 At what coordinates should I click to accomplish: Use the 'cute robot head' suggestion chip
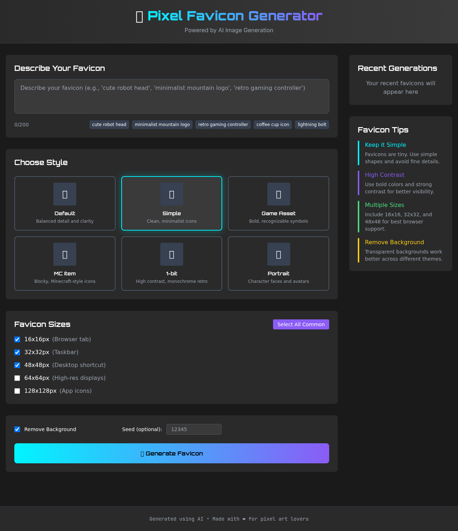click(x=109, y=125)
